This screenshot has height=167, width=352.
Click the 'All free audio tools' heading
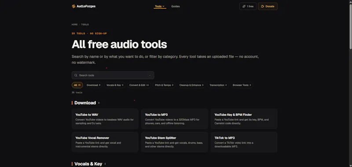(119, 44)
